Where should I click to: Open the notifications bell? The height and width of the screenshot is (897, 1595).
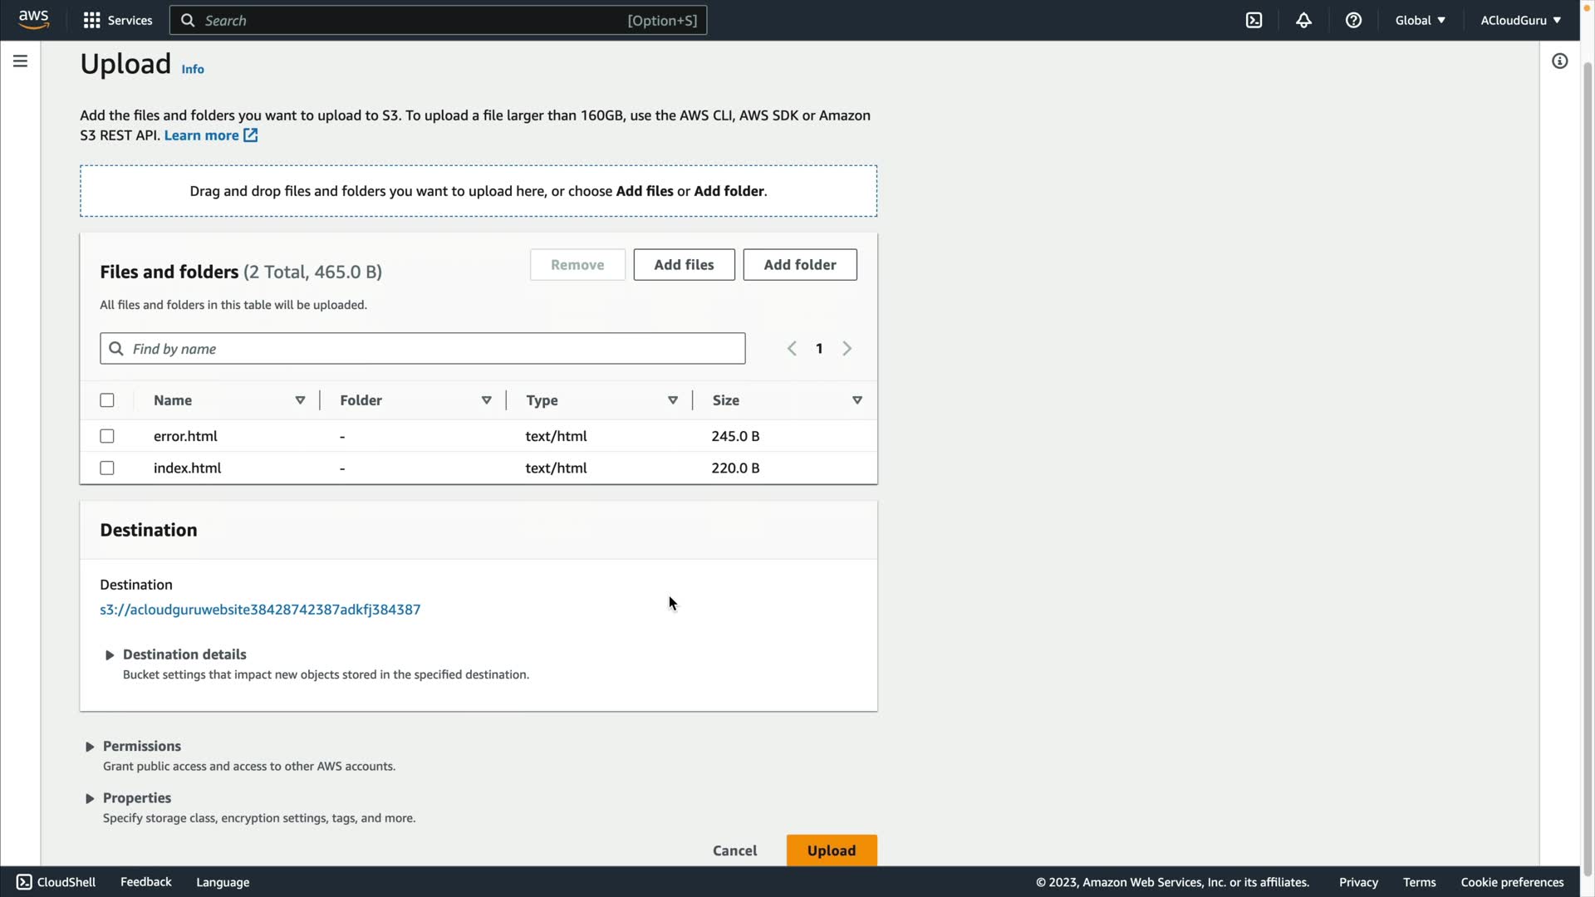click(1303, 20)
